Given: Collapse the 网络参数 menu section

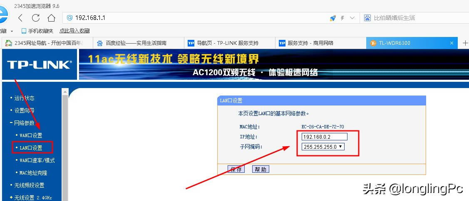Looking at the screenshot, I should pos(22,123).
